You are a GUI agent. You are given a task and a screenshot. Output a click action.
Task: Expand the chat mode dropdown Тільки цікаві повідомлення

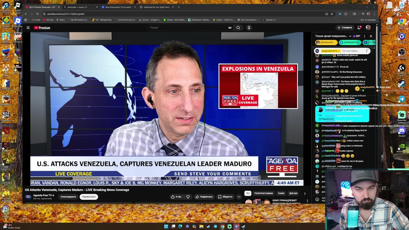333,36
